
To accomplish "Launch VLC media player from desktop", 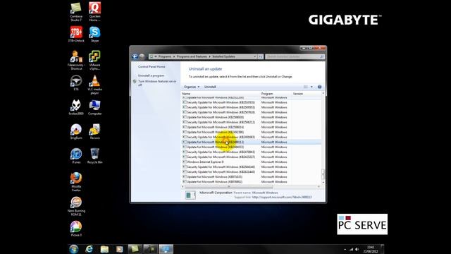I will [94, 85].
